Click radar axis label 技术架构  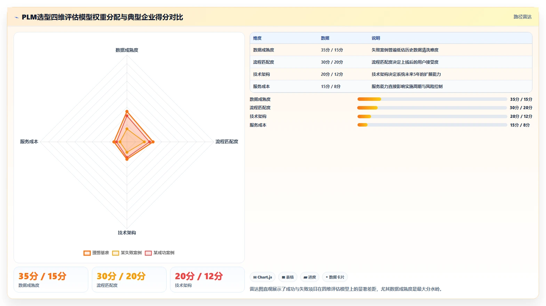click(127, 233)
